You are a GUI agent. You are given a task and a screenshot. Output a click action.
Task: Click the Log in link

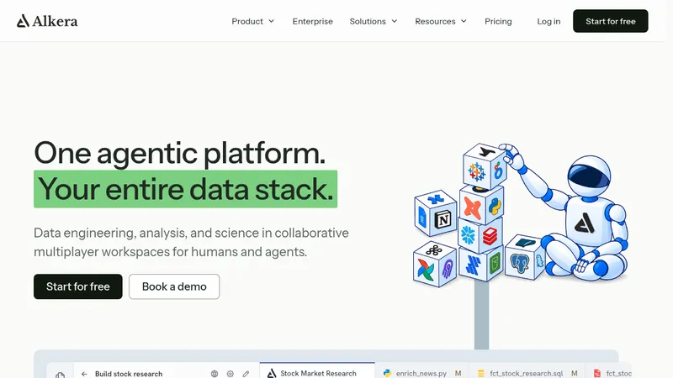[x=548, y=21]
